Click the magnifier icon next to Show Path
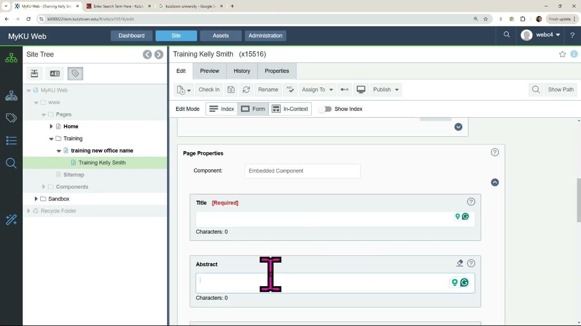581x326 pixels. pyautogui.click(x=536, y=90)
